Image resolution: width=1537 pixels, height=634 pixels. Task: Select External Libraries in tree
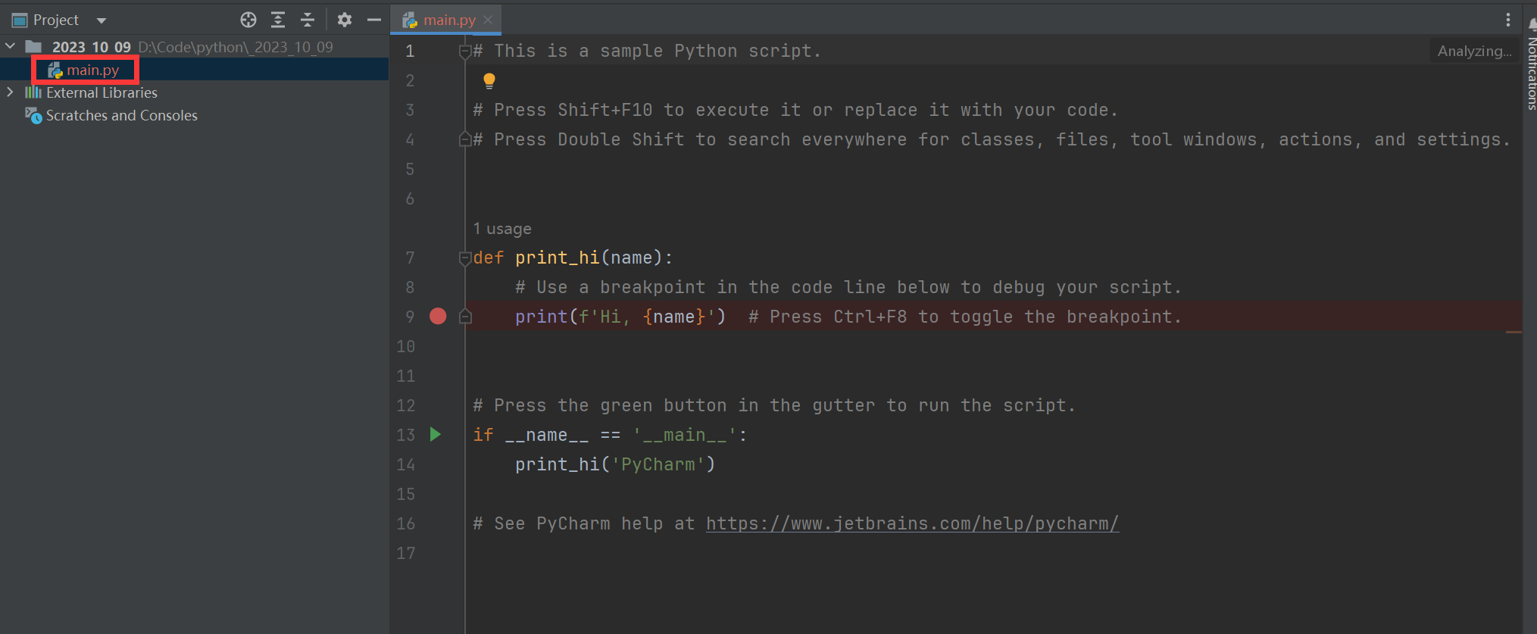[x=102, y=92]
